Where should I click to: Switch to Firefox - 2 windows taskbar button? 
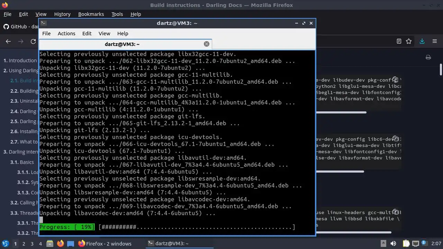[105, 244]
